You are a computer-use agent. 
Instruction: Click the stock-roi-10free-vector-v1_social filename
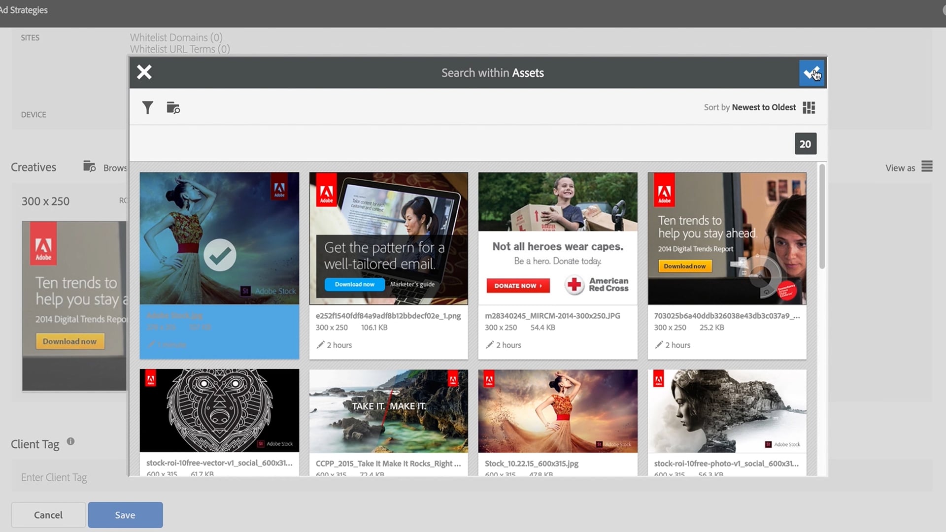point(219,463)
